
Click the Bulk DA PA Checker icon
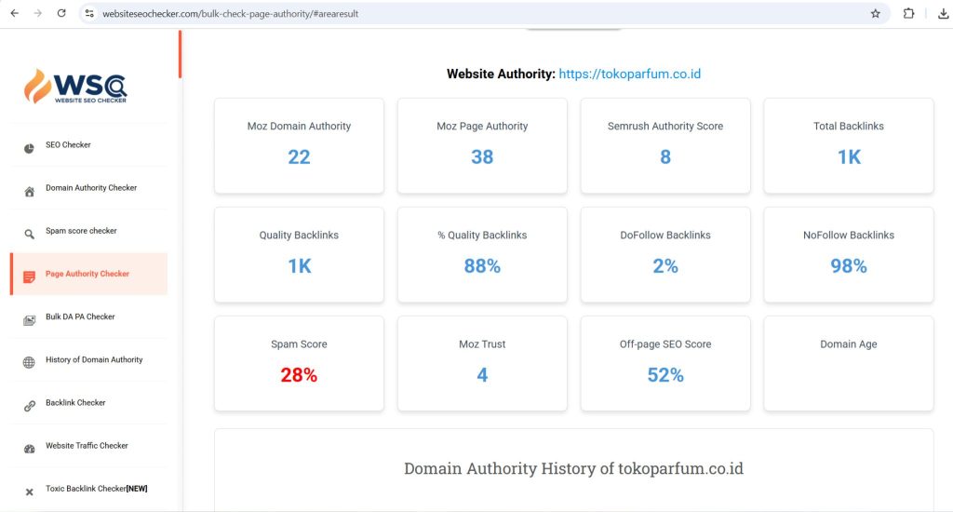(29, 319)
